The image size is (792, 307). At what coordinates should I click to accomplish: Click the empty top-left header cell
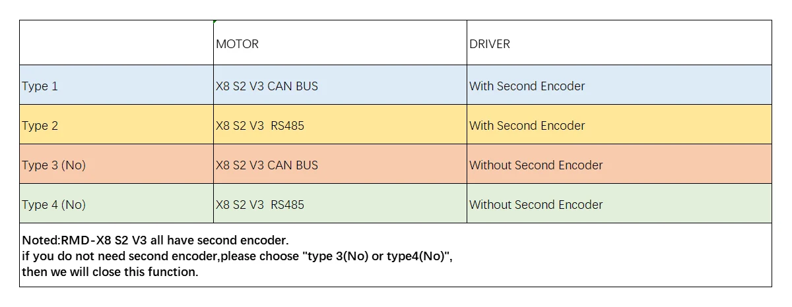point(116,43)
